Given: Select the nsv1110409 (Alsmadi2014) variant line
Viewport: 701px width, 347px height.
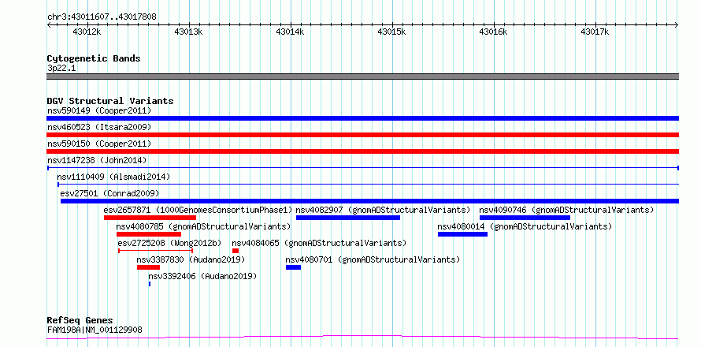Looking at the screenshot, I should pos(368,185).
